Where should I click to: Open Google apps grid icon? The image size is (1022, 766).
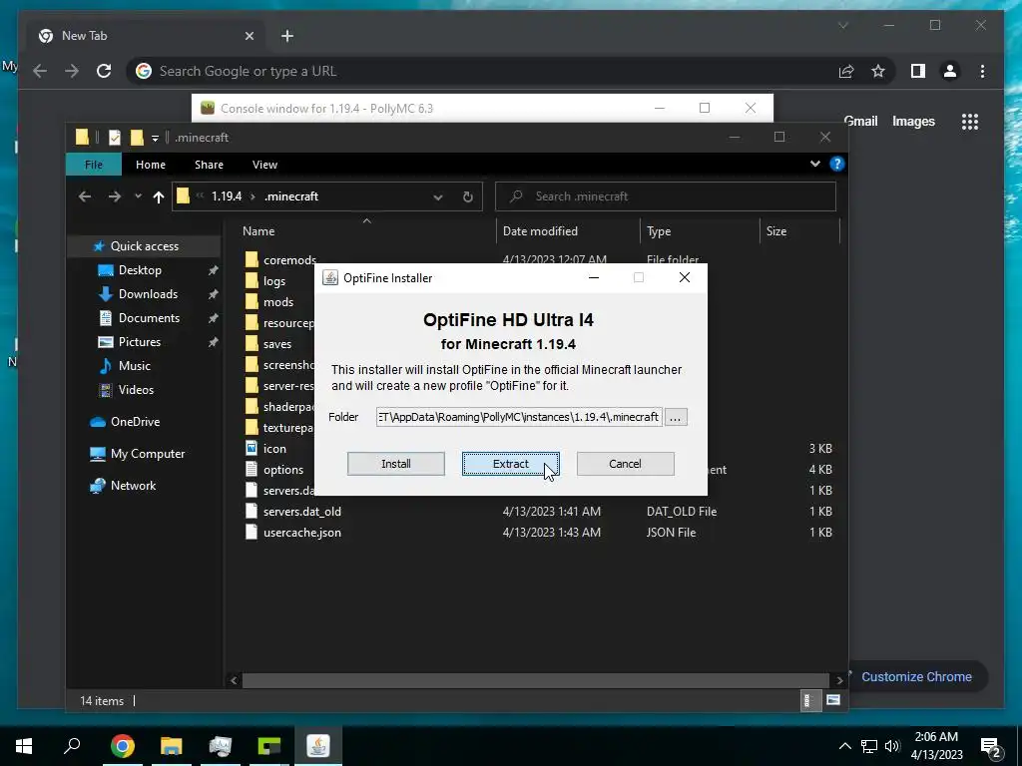coord(970,121)
